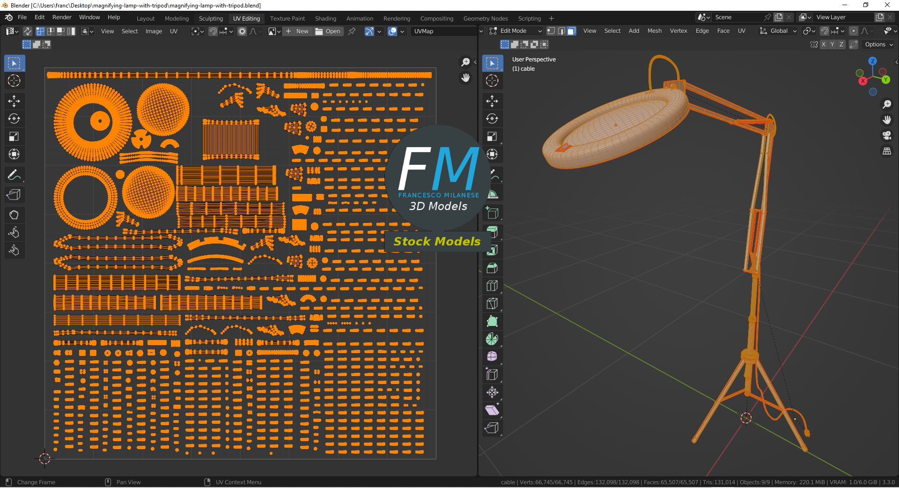
Task: Select the Annotate tool in UV editor
Action: point(14,175)
